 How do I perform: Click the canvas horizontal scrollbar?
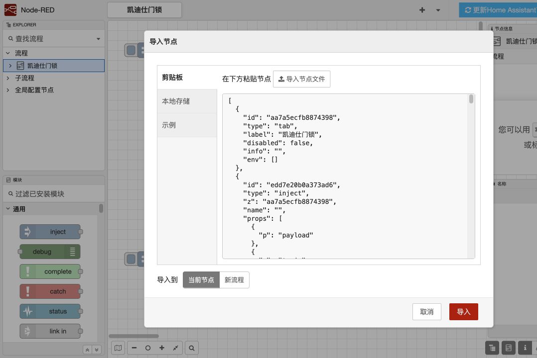[x=134, y=336]
